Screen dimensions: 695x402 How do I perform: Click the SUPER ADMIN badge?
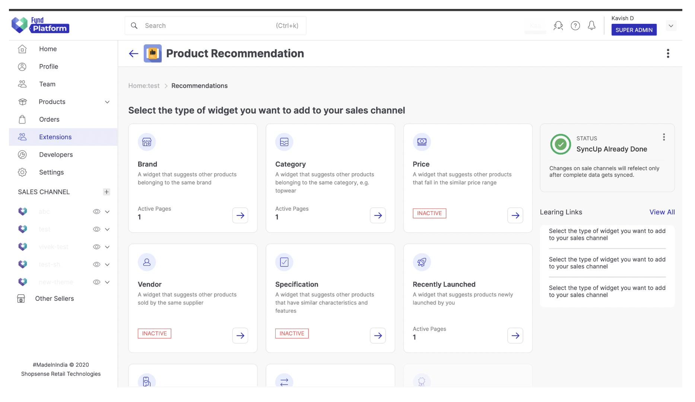point(634,30)
